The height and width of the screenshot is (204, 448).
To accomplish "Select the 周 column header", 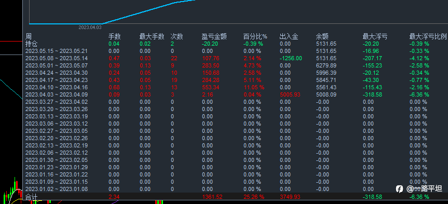I will click(x=28, y=36).
